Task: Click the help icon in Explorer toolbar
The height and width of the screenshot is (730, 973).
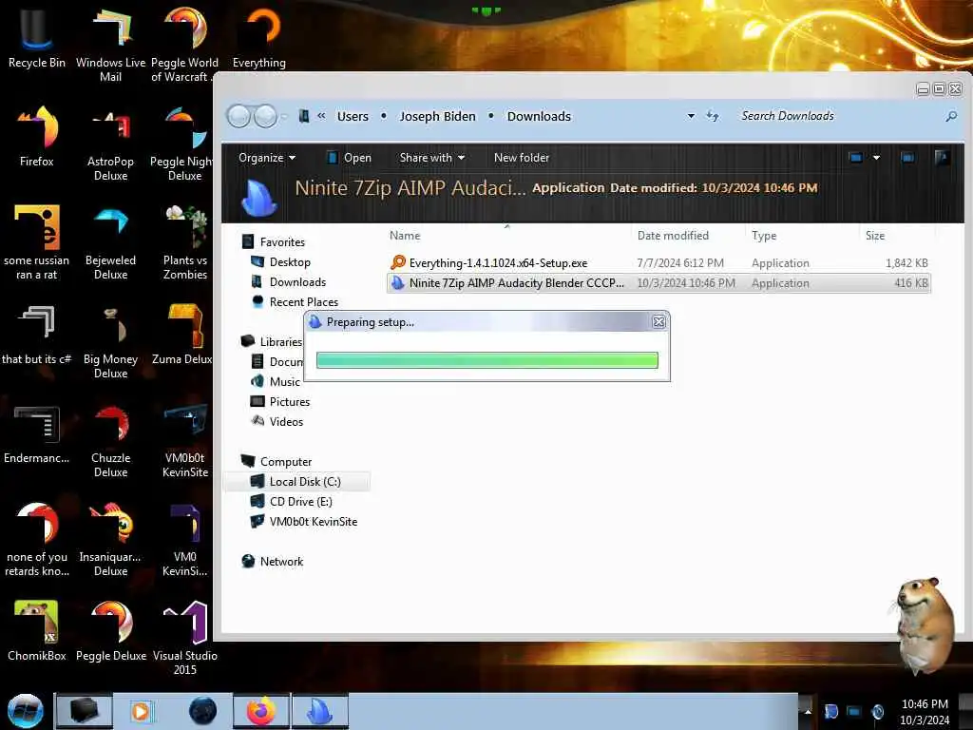Action: tap(942, 158)
